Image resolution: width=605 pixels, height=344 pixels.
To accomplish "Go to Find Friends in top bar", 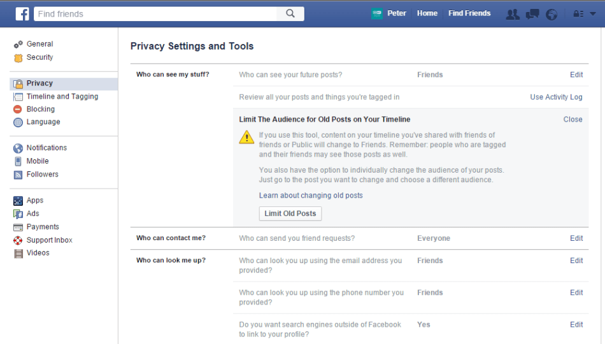I will pos(469,13).
